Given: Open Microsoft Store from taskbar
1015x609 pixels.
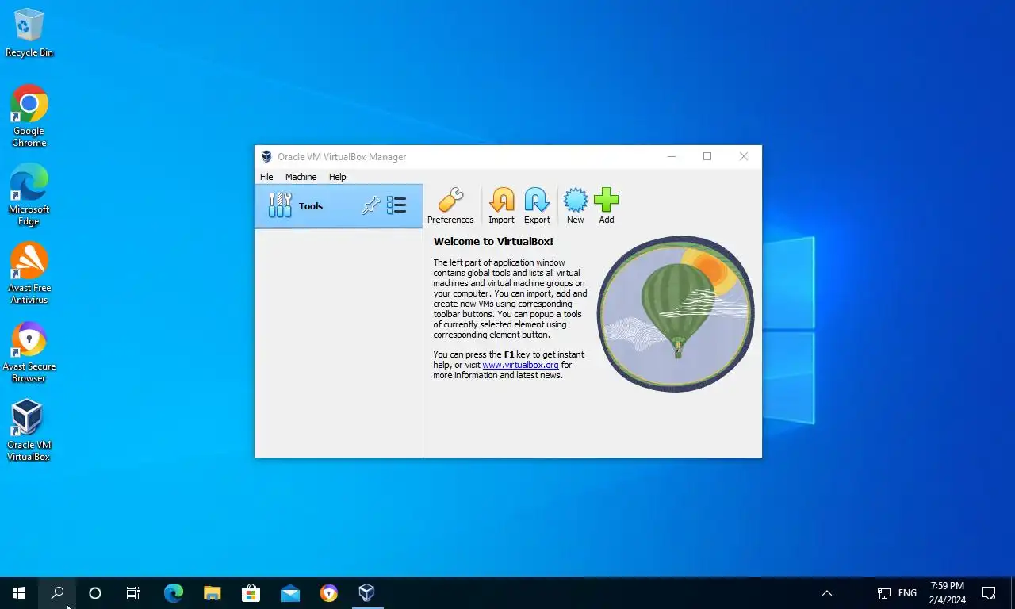Looking at the screenshot, I should [x=251, y=593].
